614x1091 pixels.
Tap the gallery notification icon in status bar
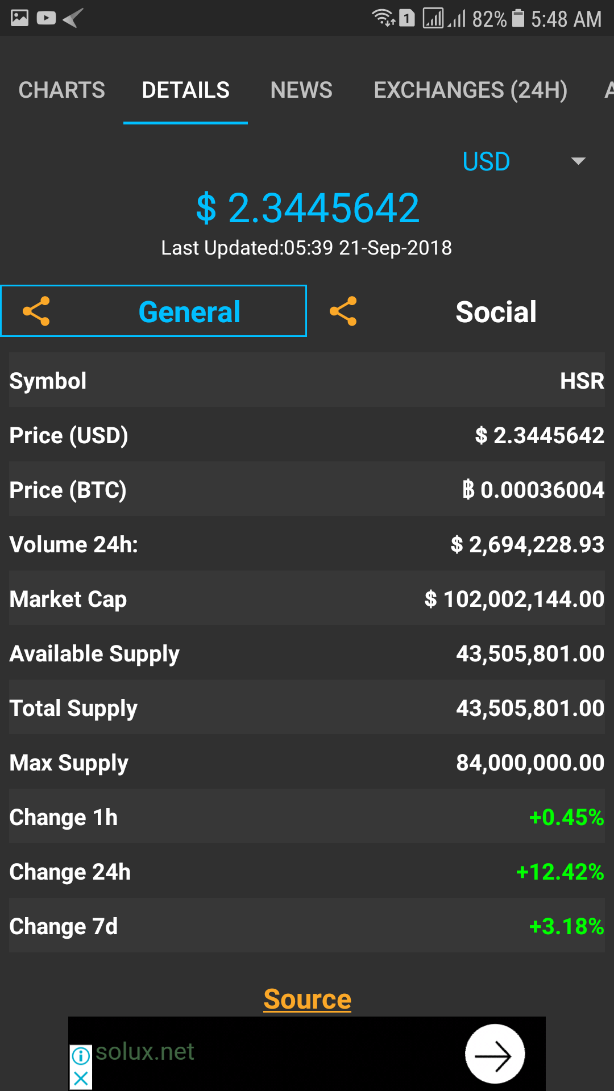coord(19,18)
